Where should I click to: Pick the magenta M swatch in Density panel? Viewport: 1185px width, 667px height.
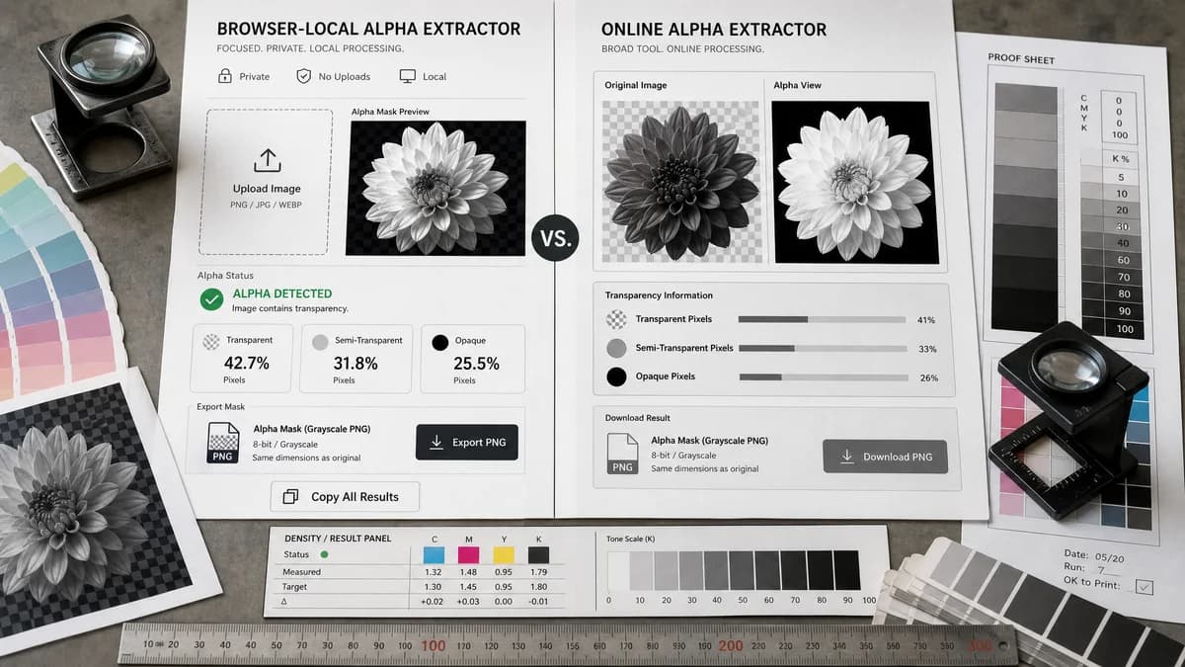[x=468, y=555]
